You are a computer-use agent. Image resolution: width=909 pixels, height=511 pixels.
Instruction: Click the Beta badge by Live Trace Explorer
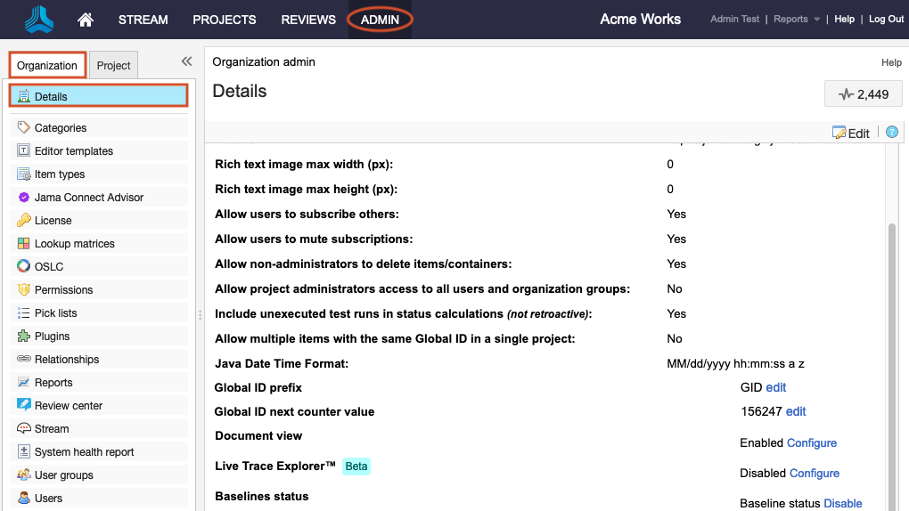(x=356, y=466)
